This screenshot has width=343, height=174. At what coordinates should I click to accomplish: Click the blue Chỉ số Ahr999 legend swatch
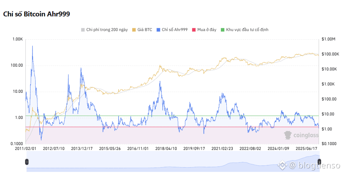pyautogui.click(x=159, y=30)
